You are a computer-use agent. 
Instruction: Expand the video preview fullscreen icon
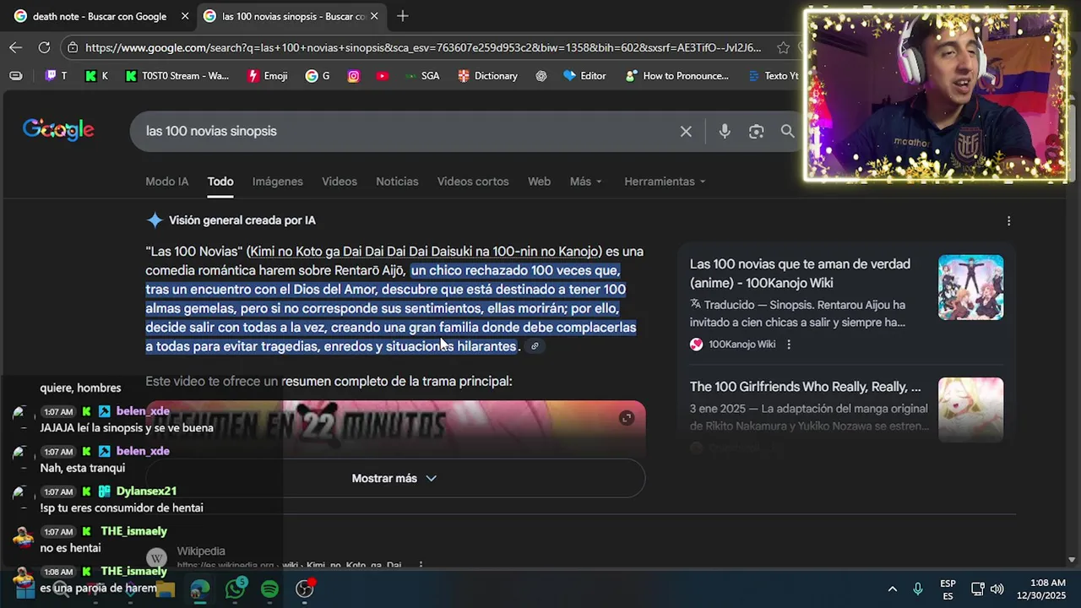[627, 418]
